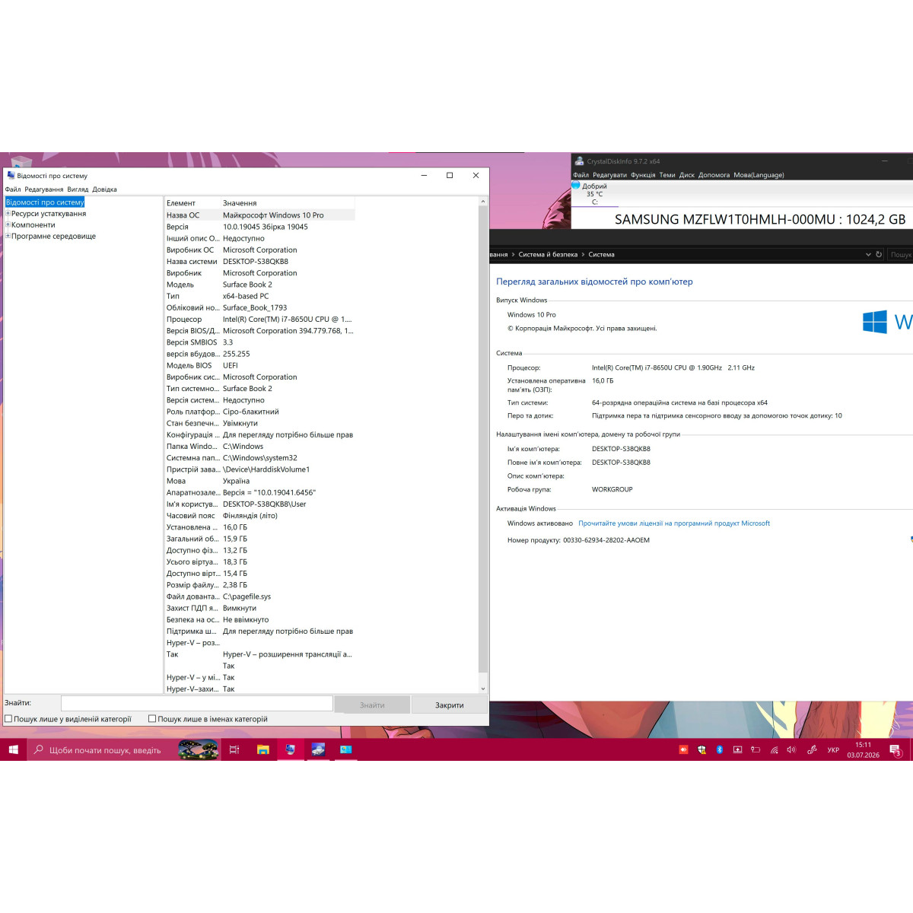Screen dimensions: 913x913
Task: Click the search highlights landscape image
Action: [198, 750]
